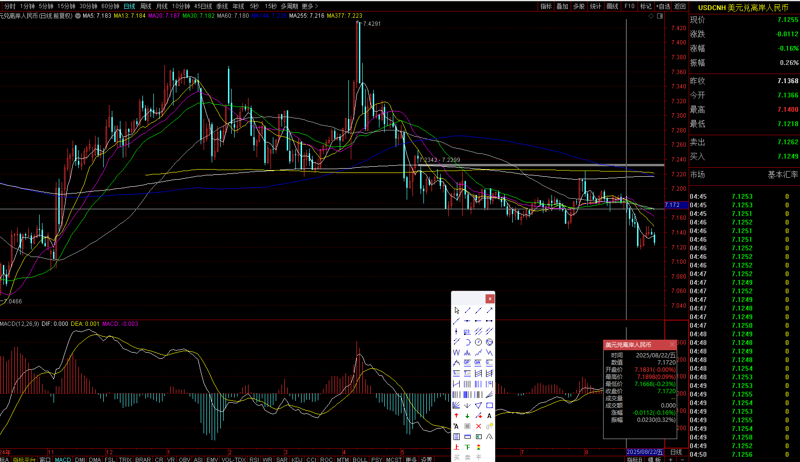Switch to the 周线 weekly timeframe tab
The image size is (800, 462).
point(146,6)
